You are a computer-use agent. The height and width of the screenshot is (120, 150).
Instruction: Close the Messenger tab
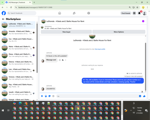click(30, 2)
